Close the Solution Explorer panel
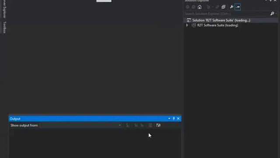The width and height of the screenshot is (280, 158). 275,1
